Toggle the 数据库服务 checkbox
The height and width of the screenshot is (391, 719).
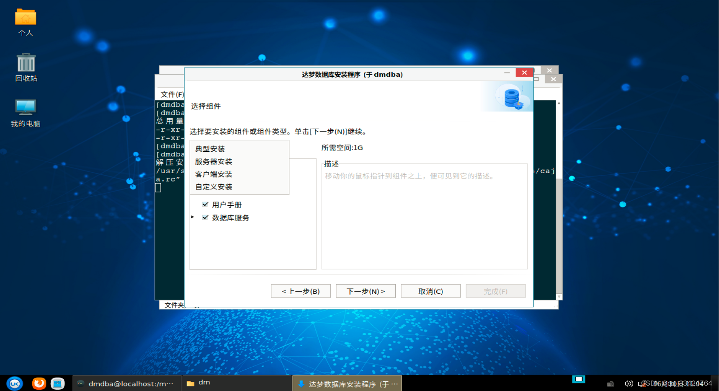coord(205,217)
